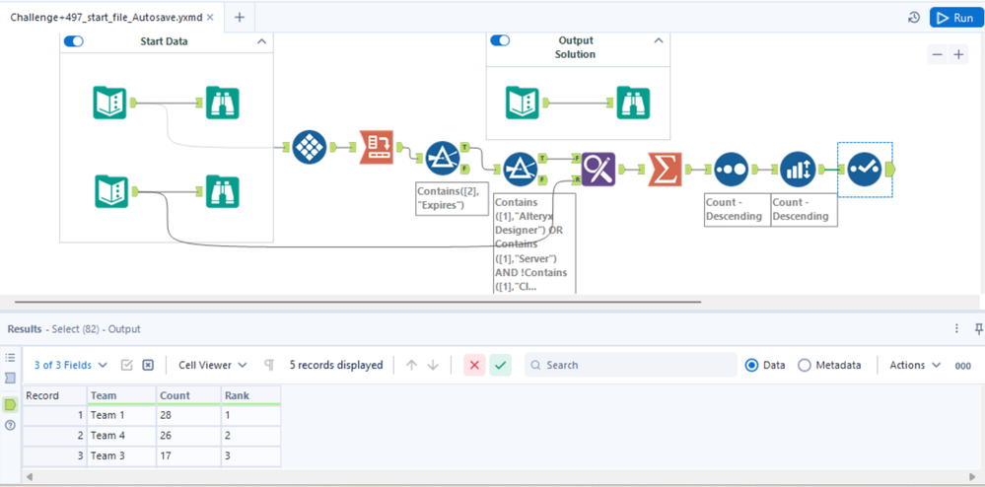Image resolution: width=985 pixels, height=487 pixels.
Task: Zoom in the canvas with plus button
Action: tap(958, 54)
